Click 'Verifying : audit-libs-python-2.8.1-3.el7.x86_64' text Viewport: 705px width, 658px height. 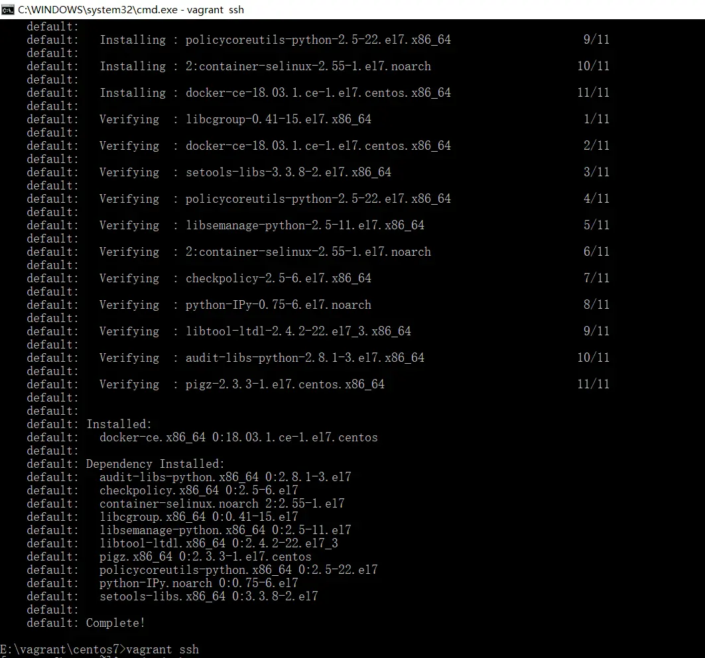pyautogui.click(x=262, y=358)
